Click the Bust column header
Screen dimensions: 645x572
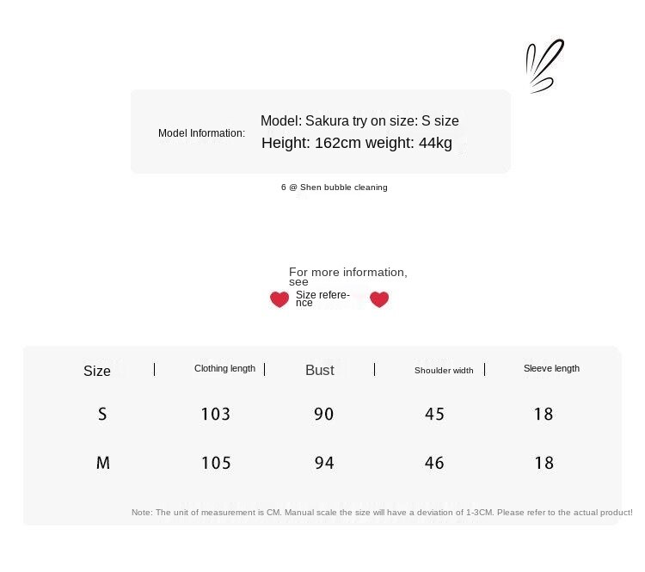[x=320, y=370]
